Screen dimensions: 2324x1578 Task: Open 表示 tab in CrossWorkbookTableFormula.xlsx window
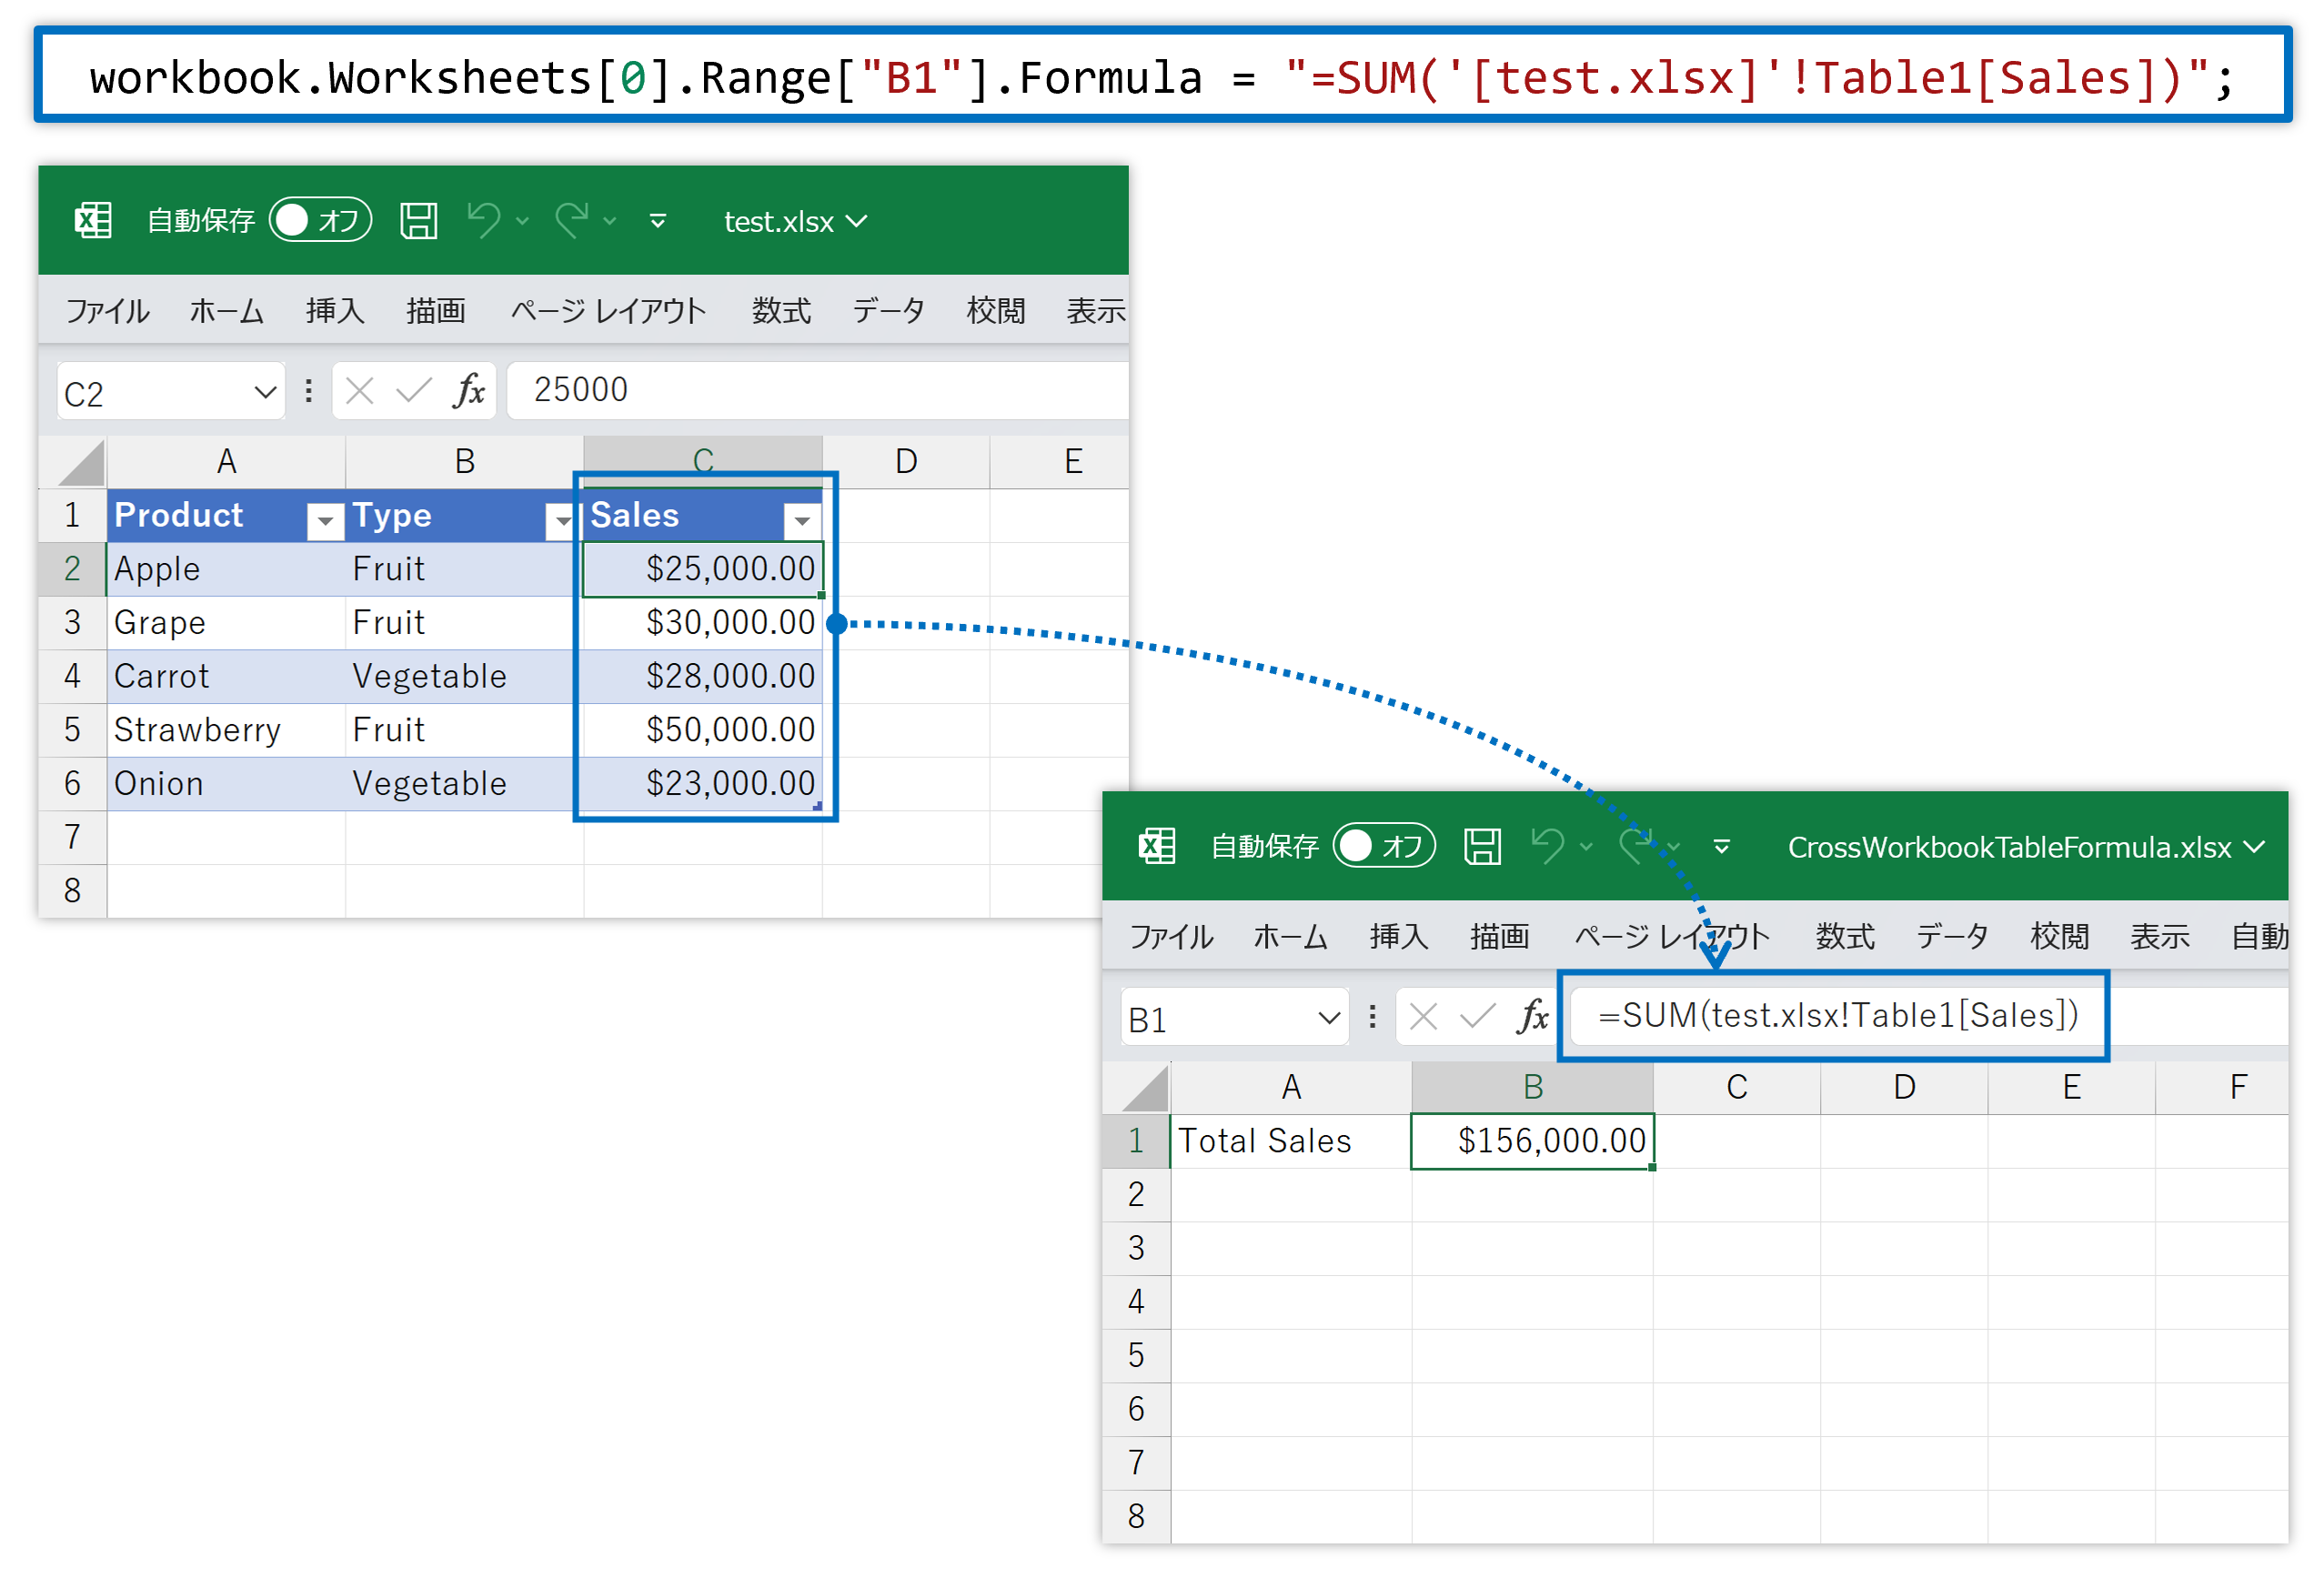[x=2159, y=937]
